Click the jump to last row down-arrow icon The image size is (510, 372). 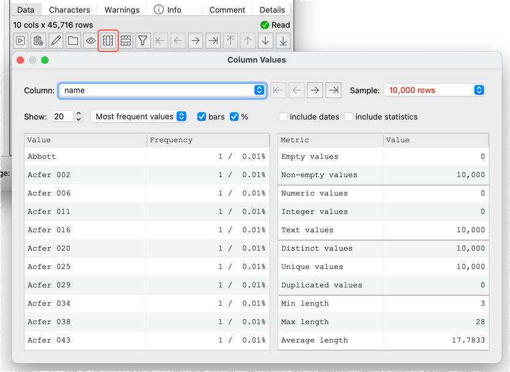click(x=283, y=41)
